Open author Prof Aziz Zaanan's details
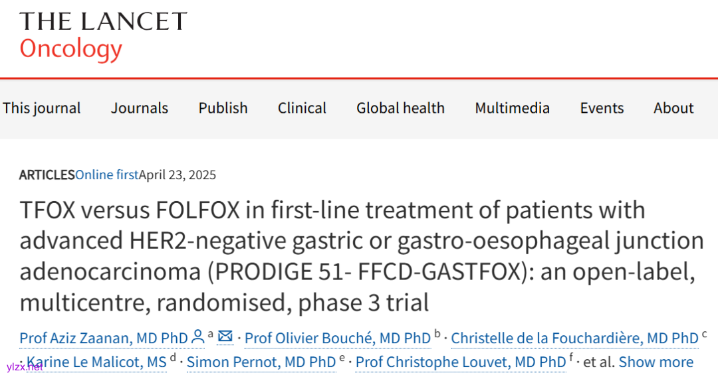The image size is (718, 377). 104,339
